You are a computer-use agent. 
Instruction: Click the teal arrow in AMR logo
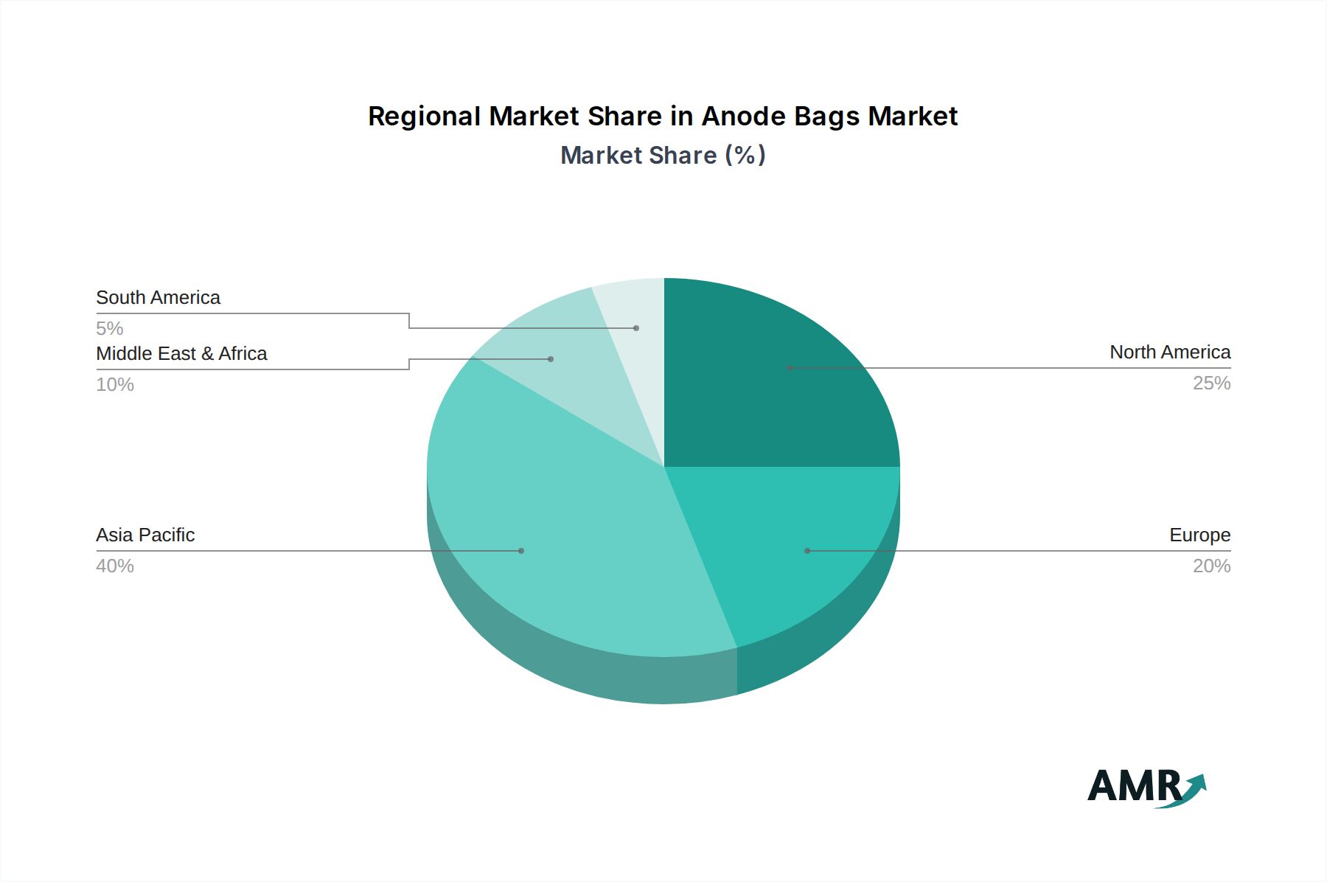tap(1194, 788)
